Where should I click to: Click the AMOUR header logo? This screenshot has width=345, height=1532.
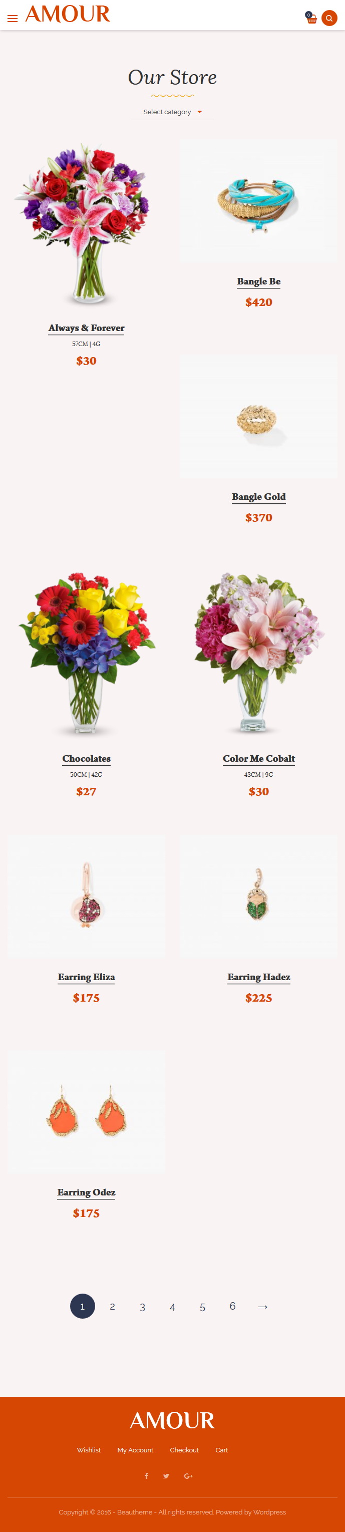[x=68, y=14]
